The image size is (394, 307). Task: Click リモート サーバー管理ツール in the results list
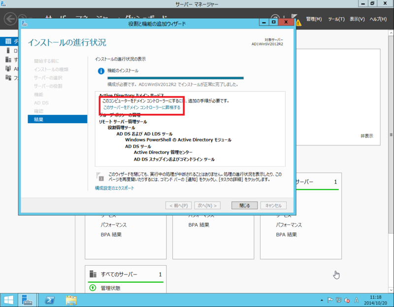[x=123, y=122]
